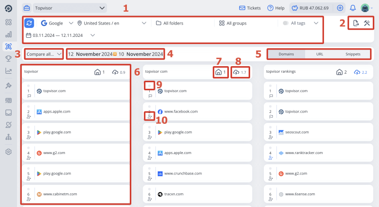Click competitor icon beside www.ranktracker.com

(x=271, y=158)
